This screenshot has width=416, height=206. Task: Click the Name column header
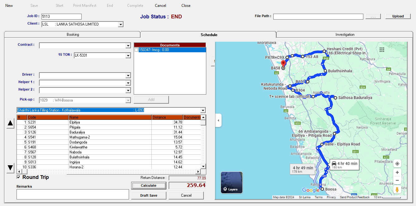pyautogui.click(x=110, y=117)
